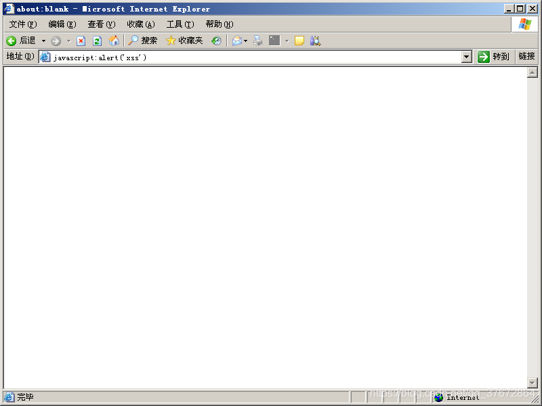Open the Home page icon

point(114,41)
